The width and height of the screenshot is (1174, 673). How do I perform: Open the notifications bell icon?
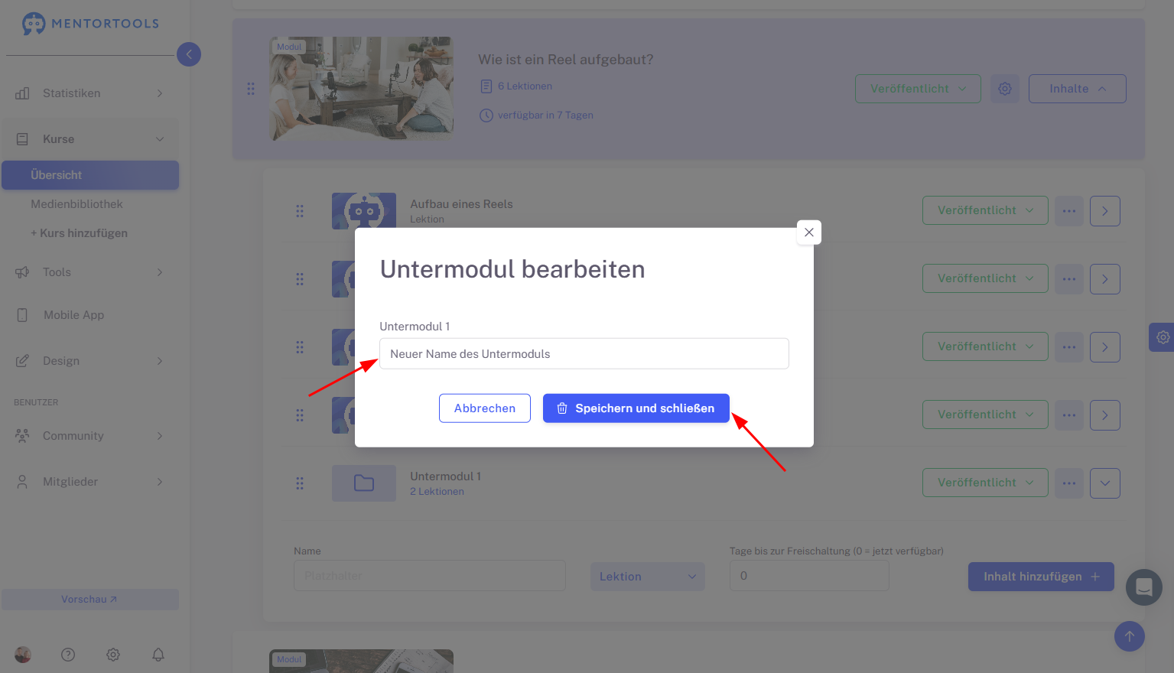coord(158,655)
